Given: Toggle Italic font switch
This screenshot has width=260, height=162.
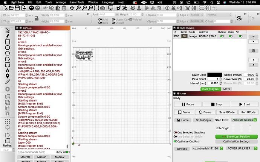Looking at the screenshot, I should click(100, 23).
